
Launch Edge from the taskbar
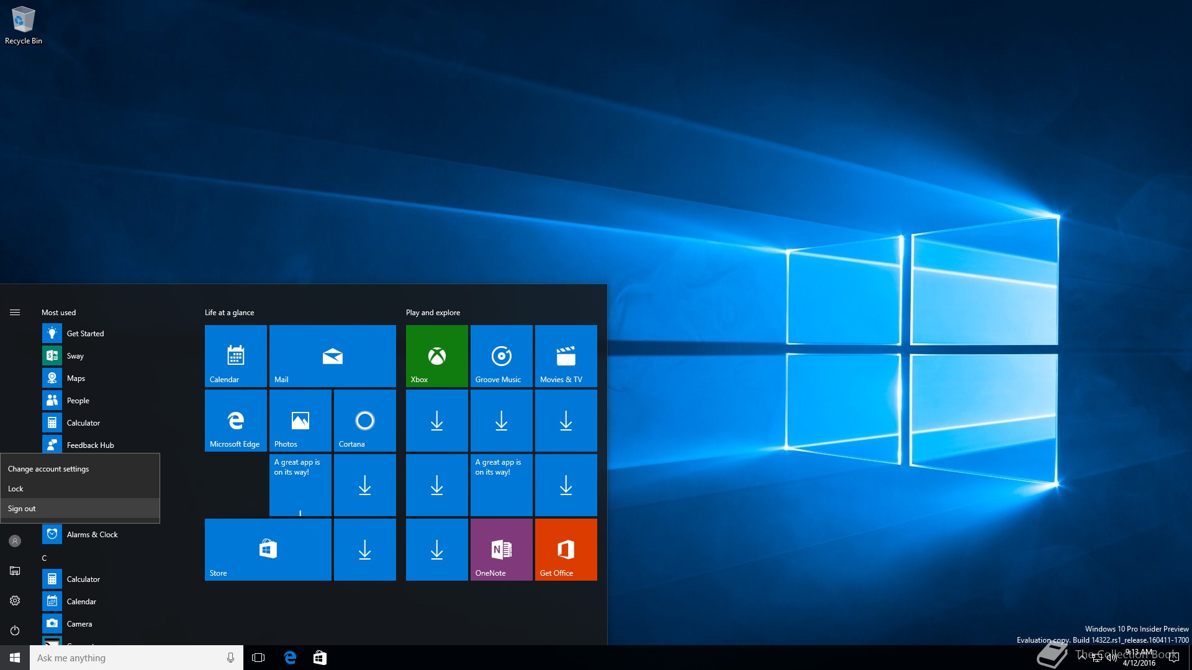pos(290,658)
